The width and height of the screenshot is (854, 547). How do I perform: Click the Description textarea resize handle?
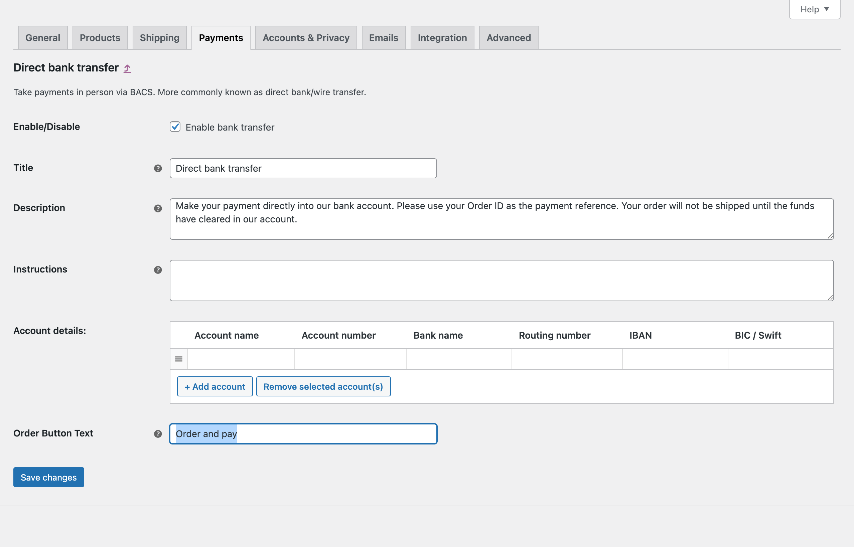(830, 236)
